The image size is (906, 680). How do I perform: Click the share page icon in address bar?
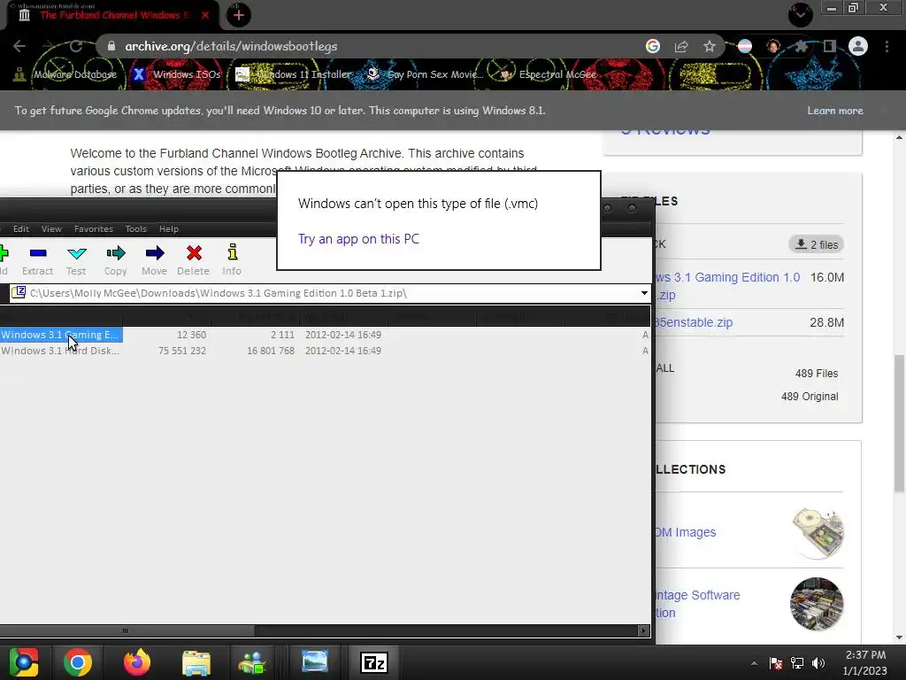(681, 46)
